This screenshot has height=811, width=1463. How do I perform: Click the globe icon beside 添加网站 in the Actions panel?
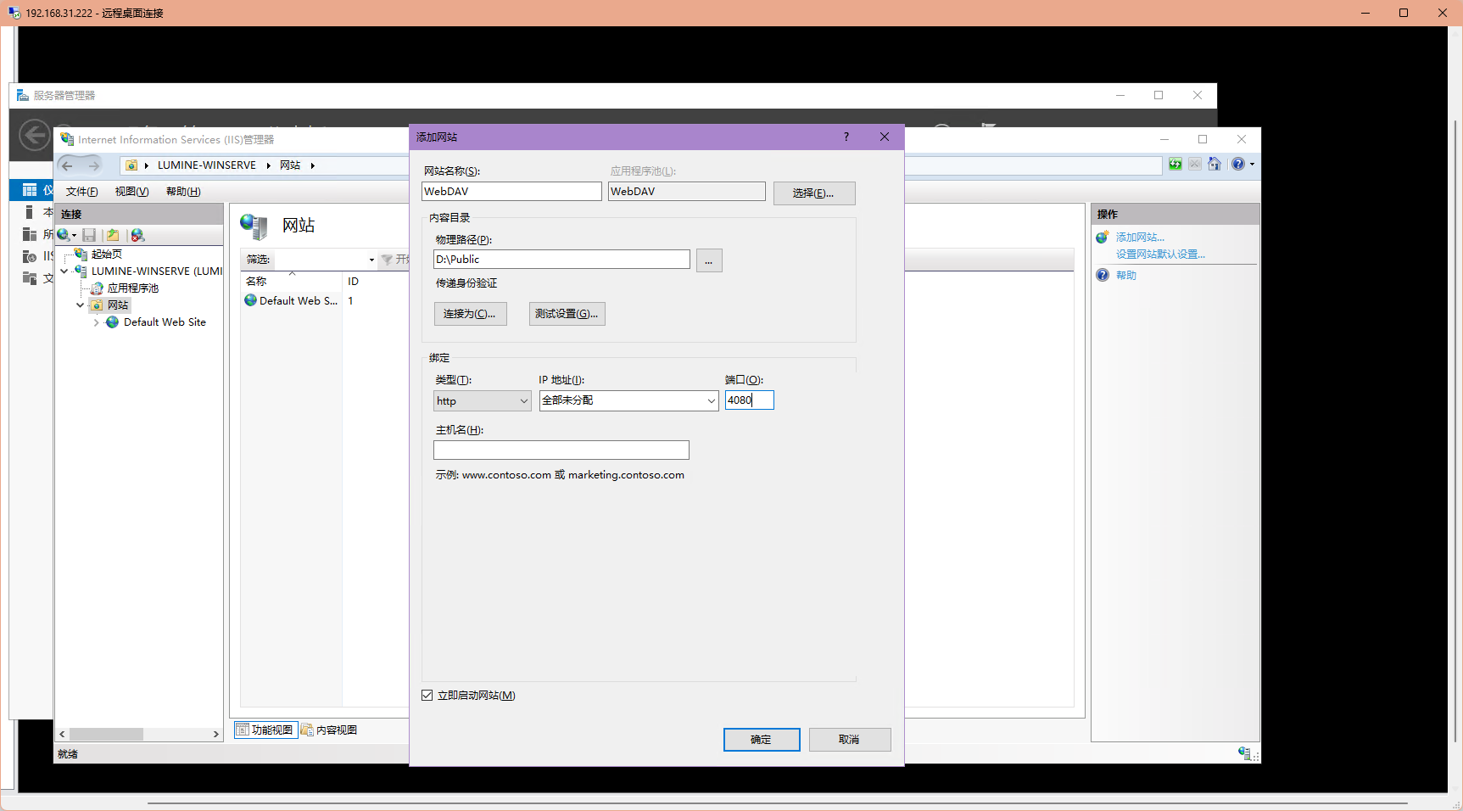(x=1102, y=237)
